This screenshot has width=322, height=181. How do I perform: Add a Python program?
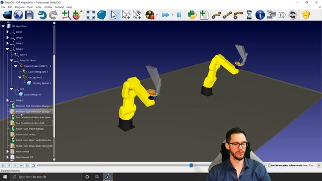192,15
